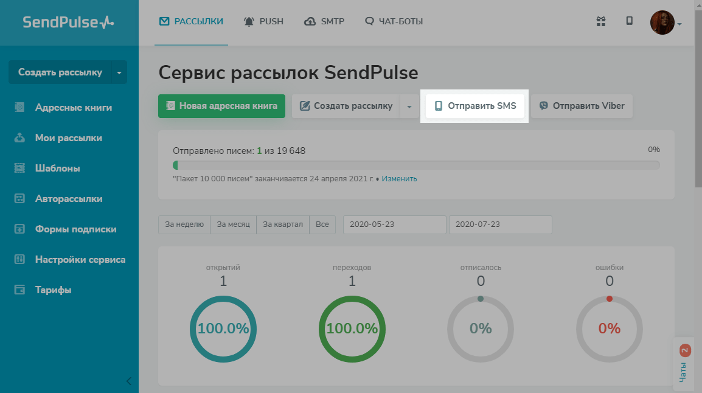Click the start date field 2020-05-23

(394, 224)
